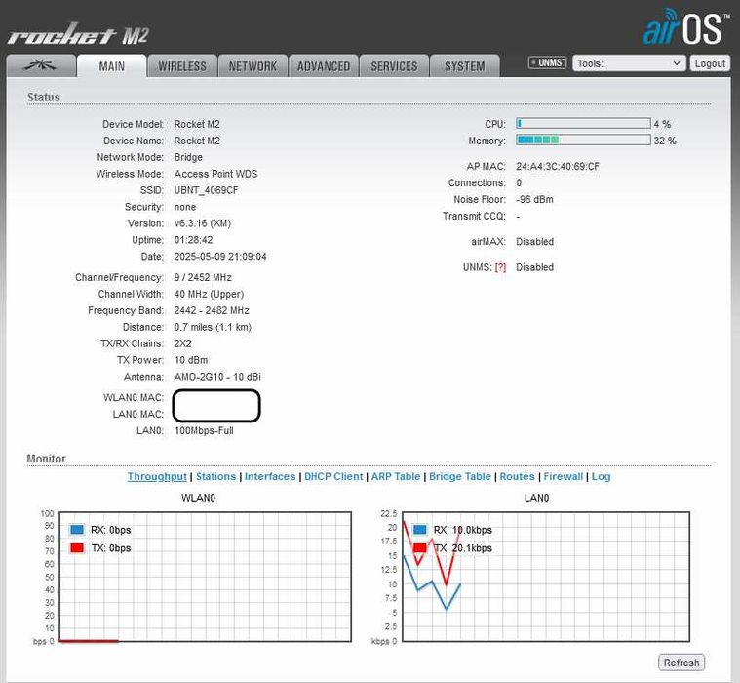Click the SSID value UBNT_4069CF
Screen dimensions: 740x683
(206, 190)
